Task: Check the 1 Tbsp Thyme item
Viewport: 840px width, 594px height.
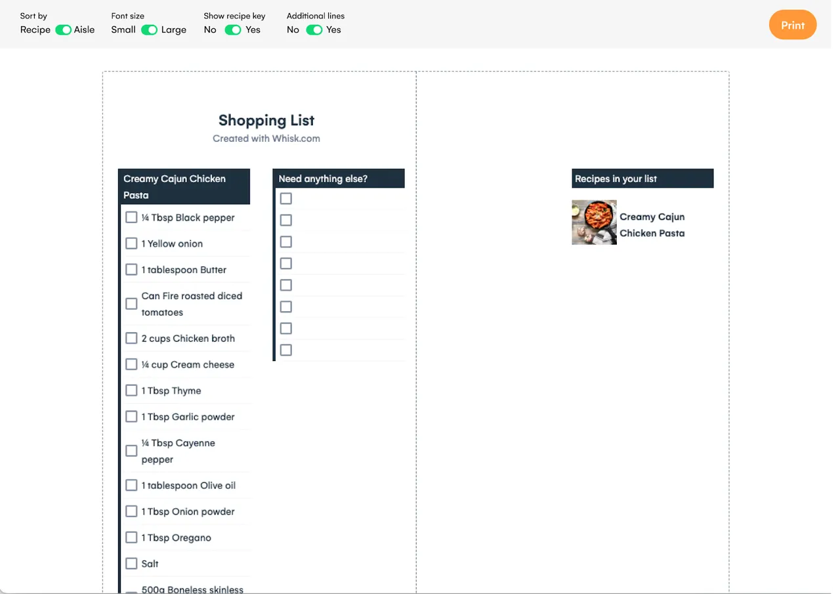Action: tap(131, 391)
